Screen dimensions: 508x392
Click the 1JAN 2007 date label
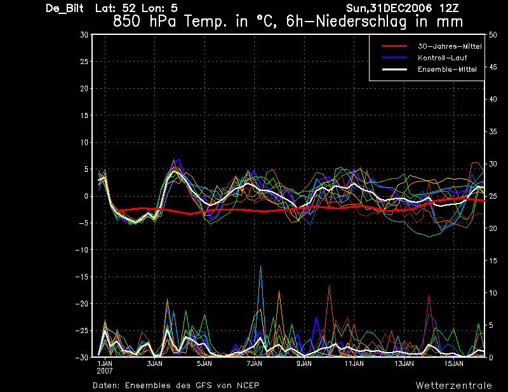[105, 367]
